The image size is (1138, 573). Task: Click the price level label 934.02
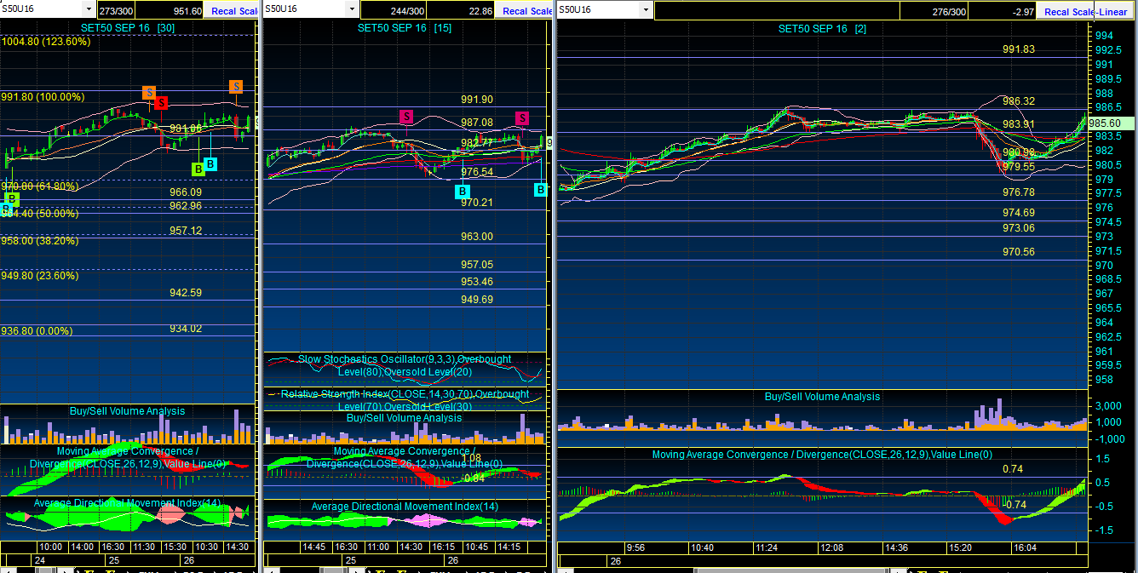coord(186,329)
